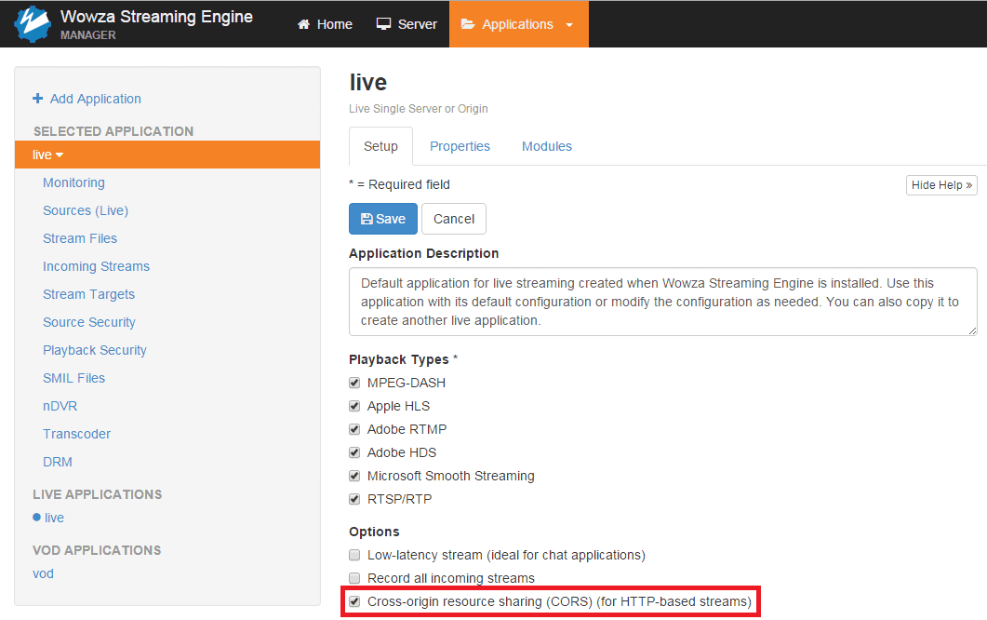Open the Applications dropdown menu
987x620 pixels.
(519, 24)
